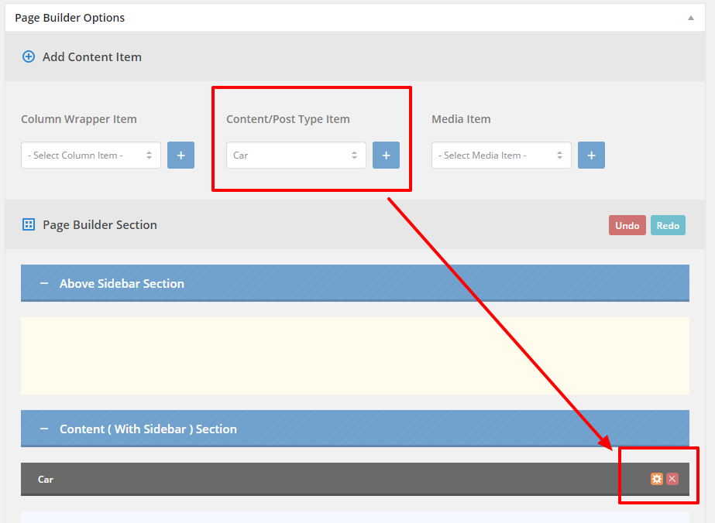Screen dimensions: 715x523
Task: Add the selected column wrapper item
Action: (x=180, y=156)
